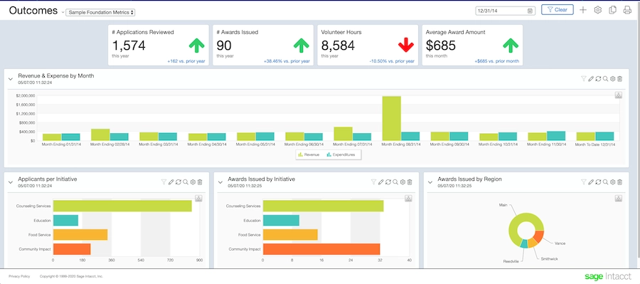
Task: Open settings gear of Applicants per Initiative
Action: (x=193, y=182)
